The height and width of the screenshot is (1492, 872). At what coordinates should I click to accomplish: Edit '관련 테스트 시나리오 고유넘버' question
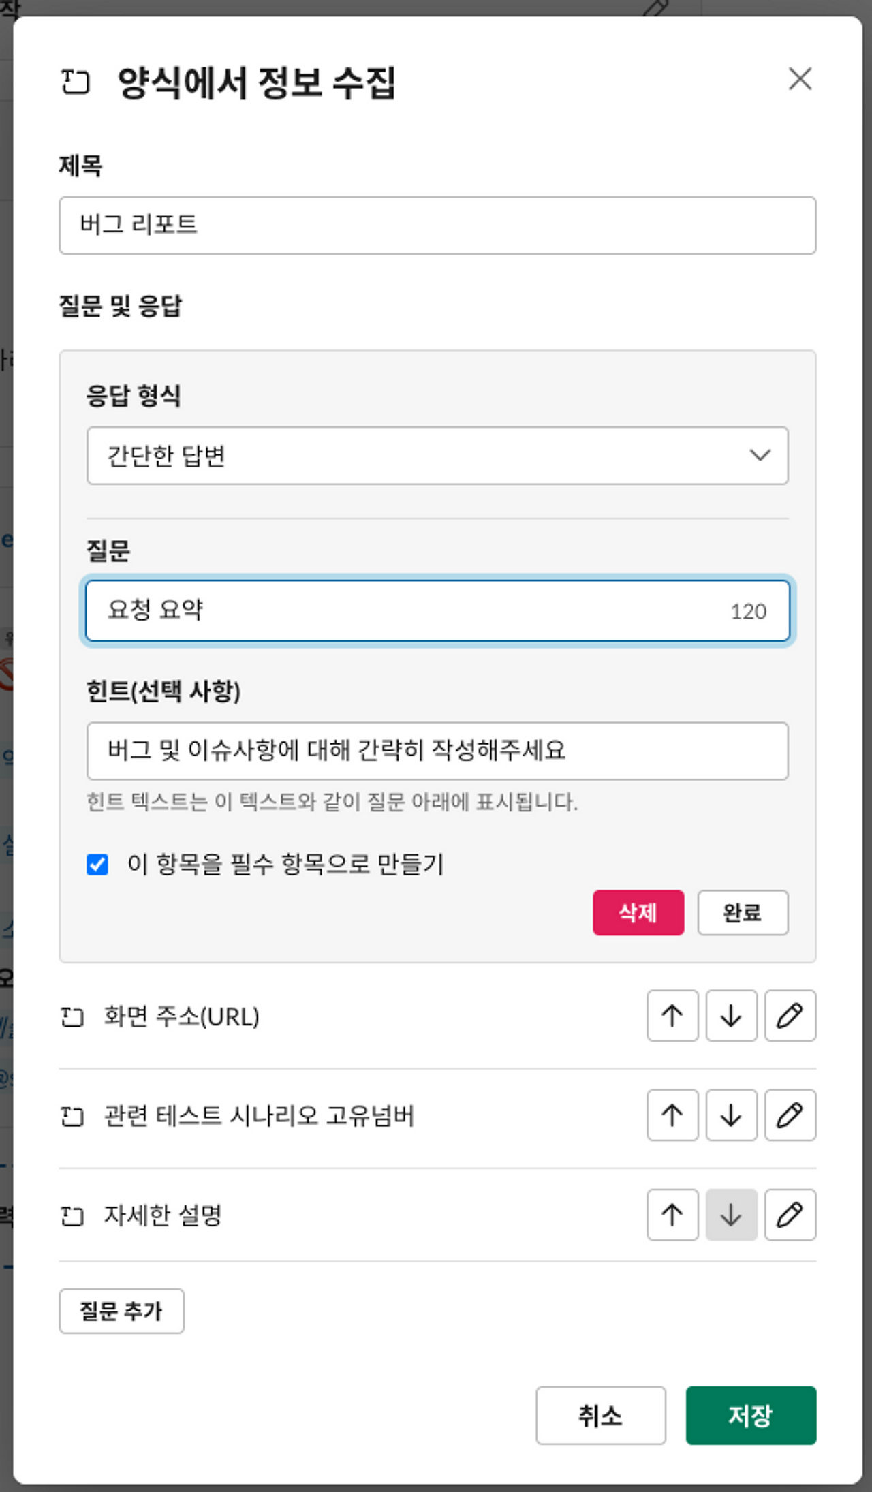pos(790,1115)
